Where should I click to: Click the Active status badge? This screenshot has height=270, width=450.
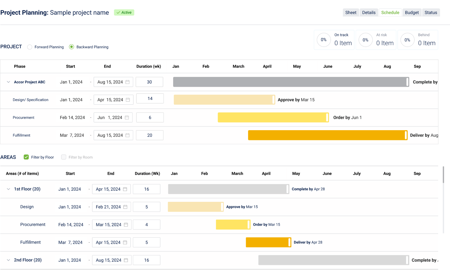(x=124, y=13)
